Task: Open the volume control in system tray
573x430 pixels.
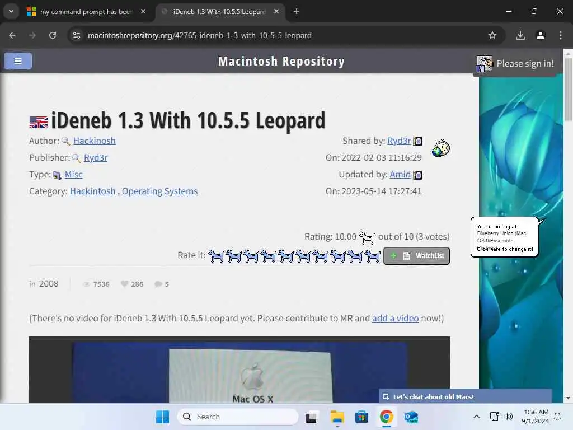Action: click(508, 417)
